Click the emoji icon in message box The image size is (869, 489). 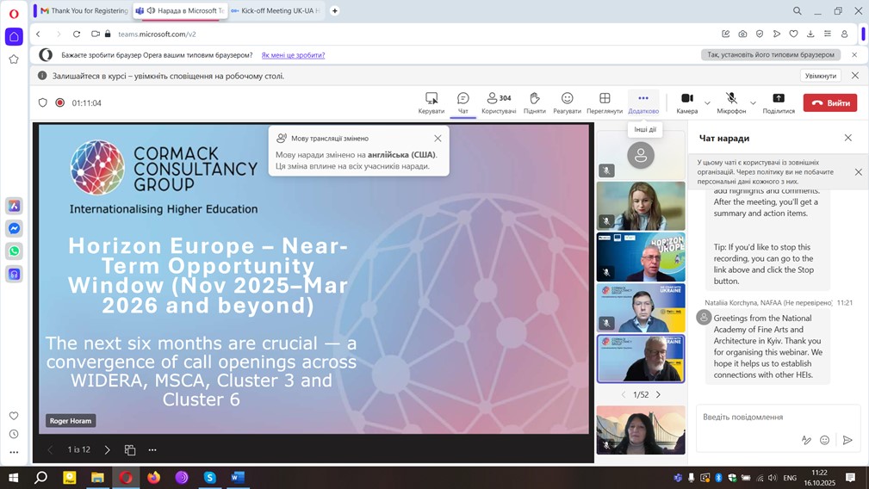(824, 440)
